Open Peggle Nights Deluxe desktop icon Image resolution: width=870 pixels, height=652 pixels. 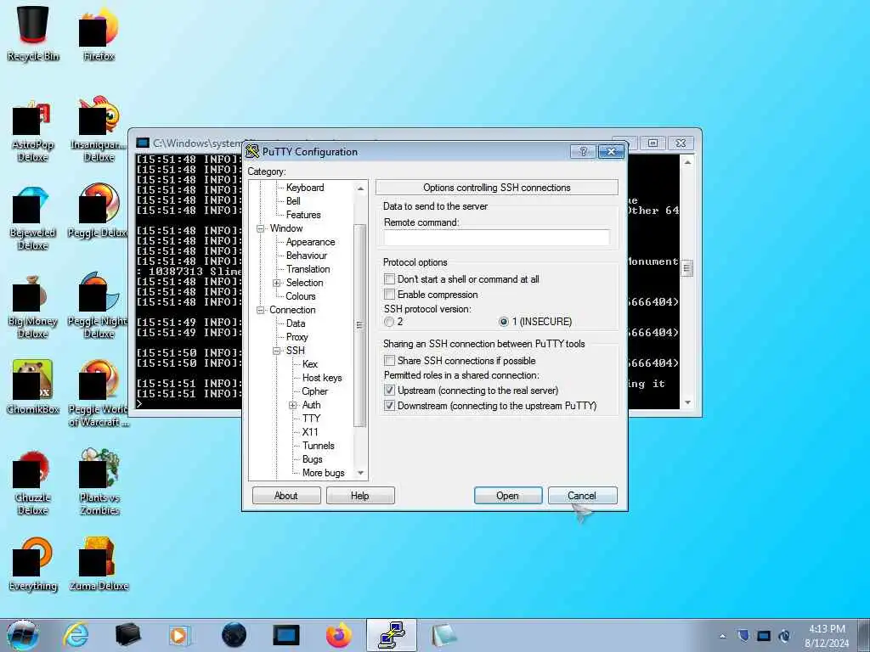click(x=99, y=305)
